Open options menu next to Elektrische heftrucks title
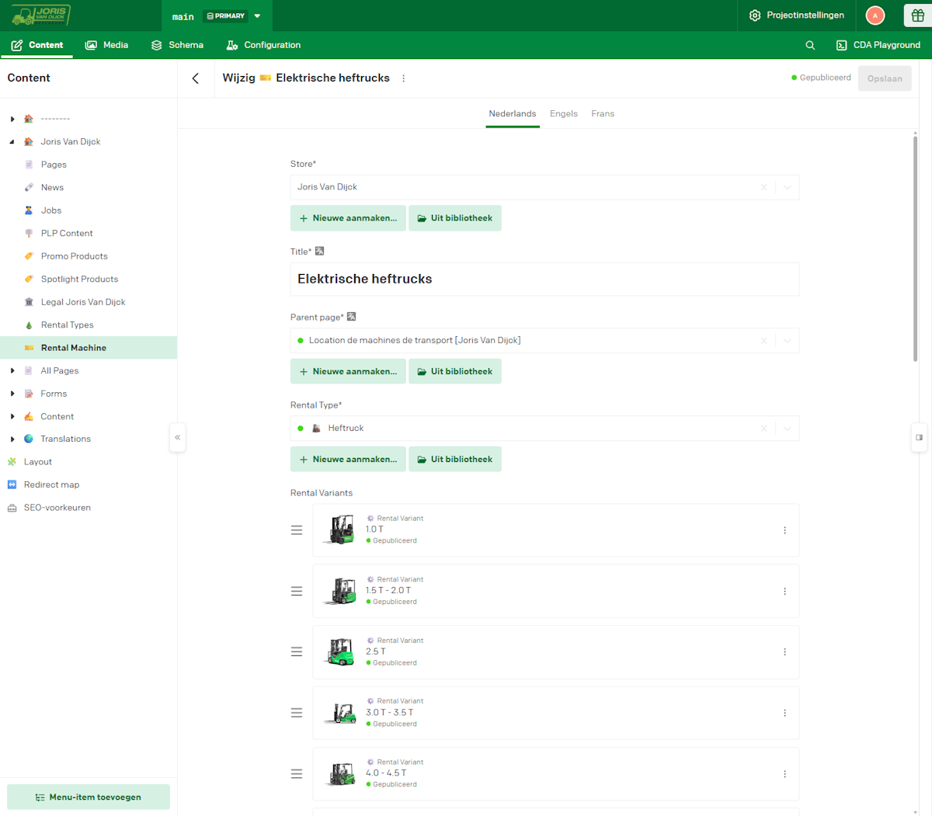The height and width of the screenshot is (816, 932). pos(404,78)
